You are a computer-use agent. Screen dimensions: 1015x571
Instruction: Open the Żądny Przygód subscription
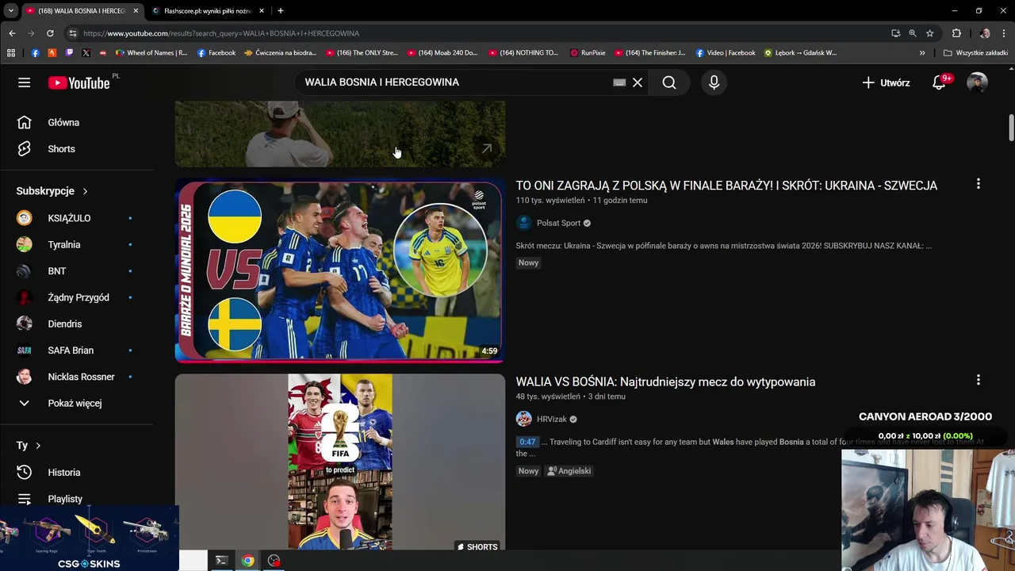coord(77,297)
